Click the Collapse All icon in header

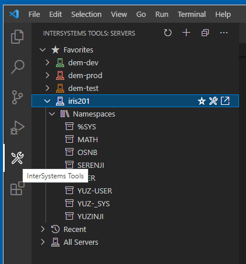click(205, 33)
